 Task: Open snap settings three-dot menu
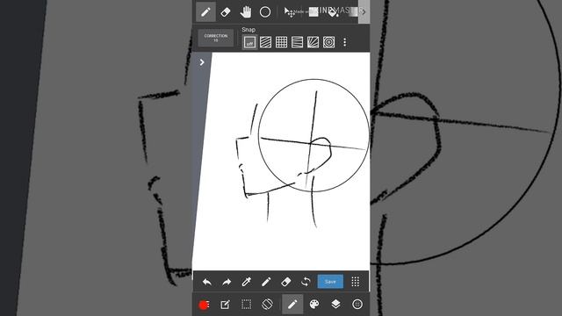[345, 42]
